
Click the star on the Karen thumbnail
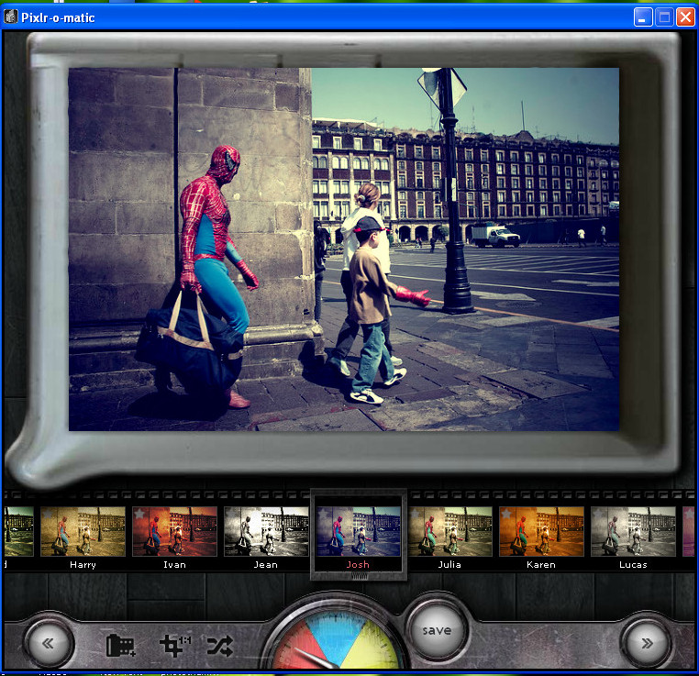(x=507, y=514)
